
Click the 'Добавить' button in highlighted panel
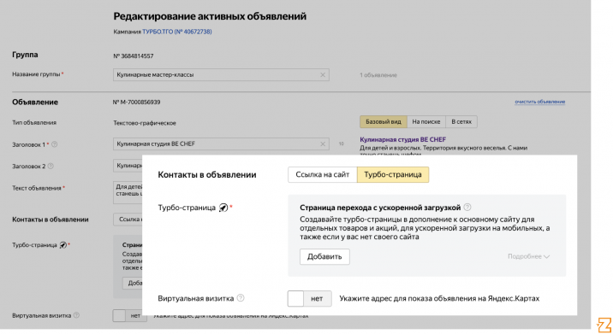tap(324, 257)
